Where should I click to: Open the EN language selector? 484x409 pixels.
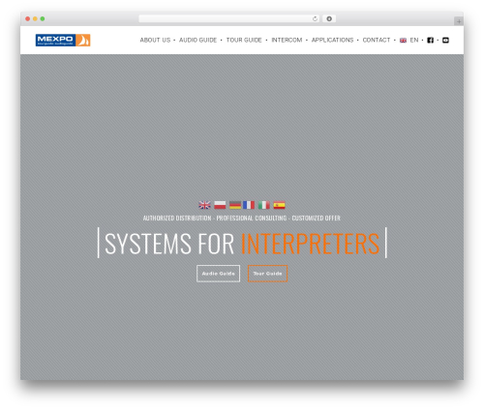[414, 40]
